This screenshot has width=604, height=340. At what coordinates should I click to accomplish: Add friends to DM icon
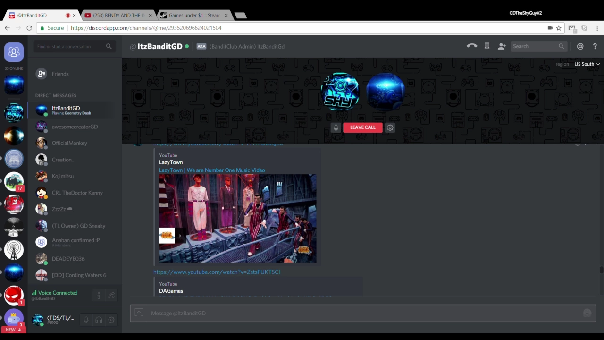pyautogui.click(x=502, y=46)
